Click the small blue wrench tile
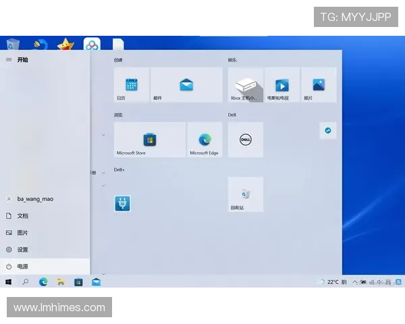 pos(328,130)
